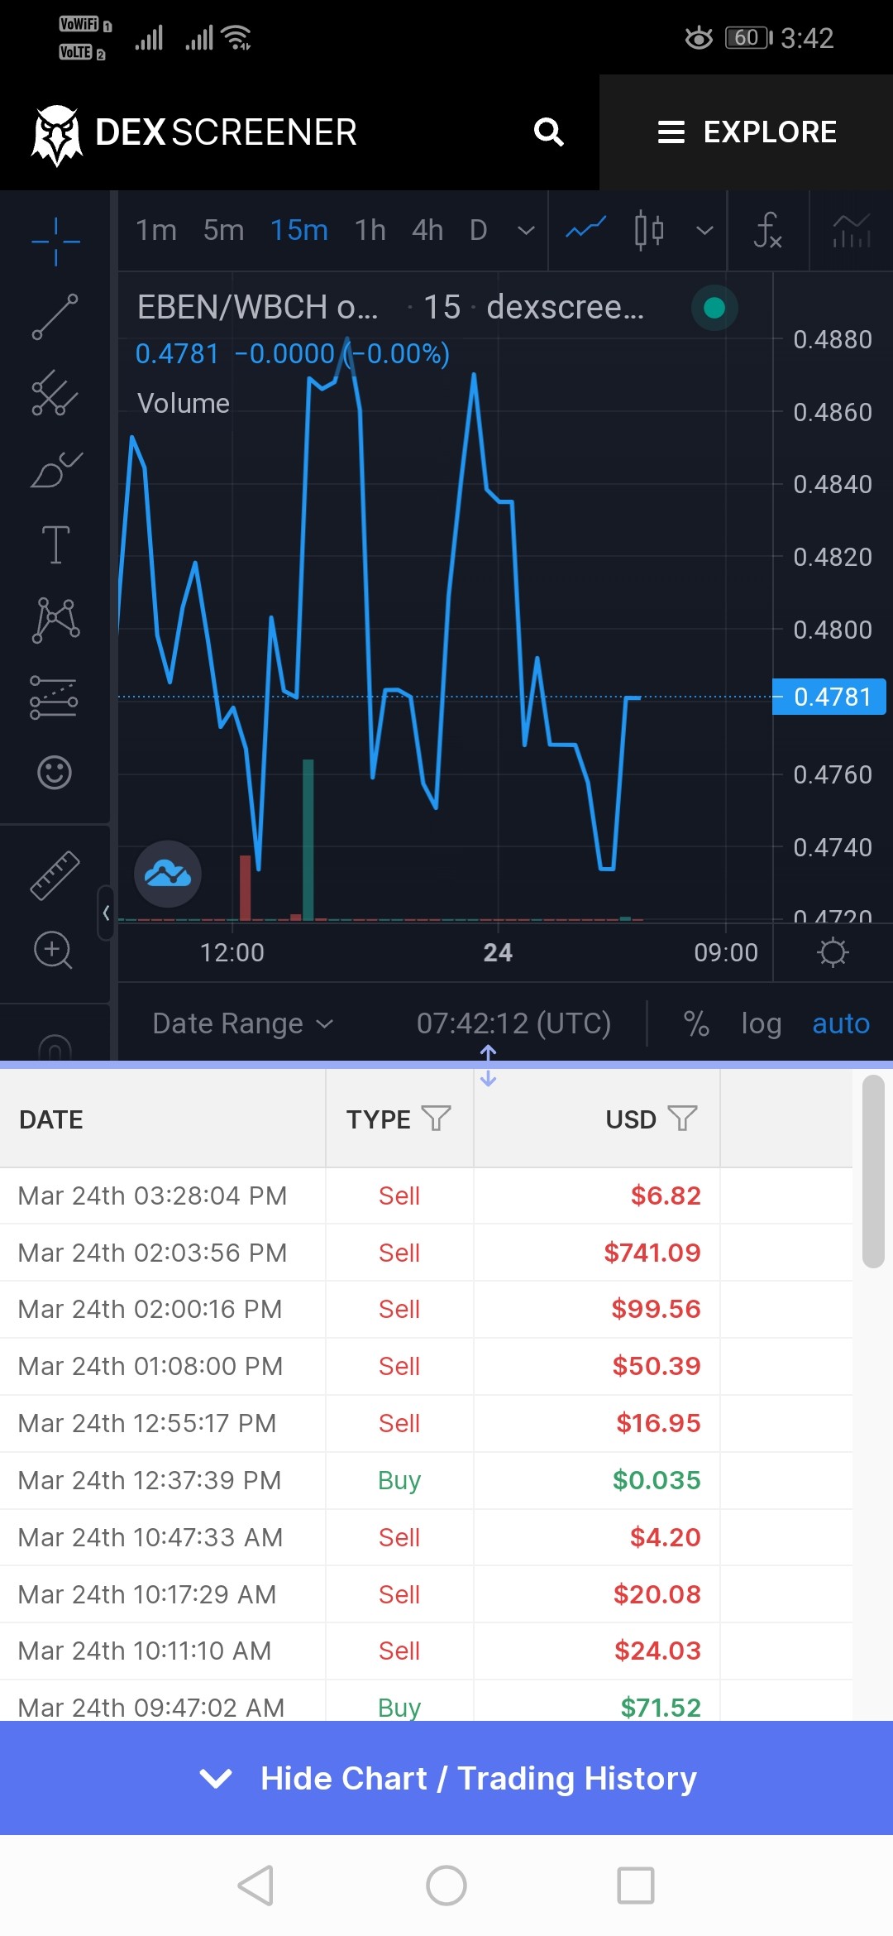The width and height of the screenshot is (893, 1936).
Task: Open chart settings gear icon
Action: 833,952
